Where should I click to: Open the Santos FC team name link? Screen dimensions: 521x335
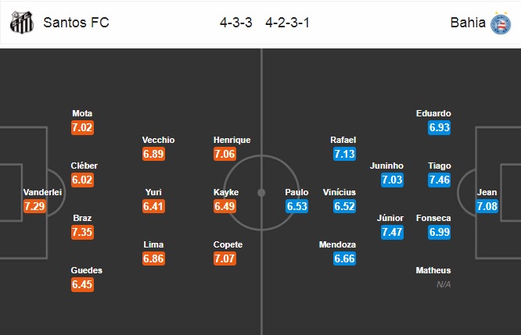pos(76,23)
